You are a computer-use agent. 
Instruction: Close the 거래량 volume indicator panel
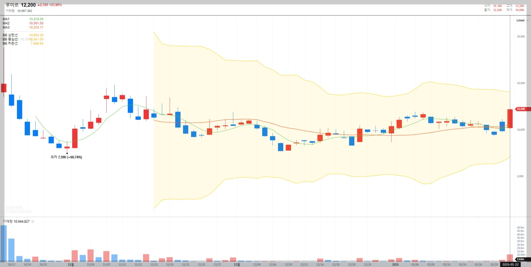click(x=33, y=221)
